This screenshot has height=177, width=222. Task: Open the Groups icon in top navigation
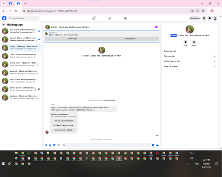click(126, 18)
